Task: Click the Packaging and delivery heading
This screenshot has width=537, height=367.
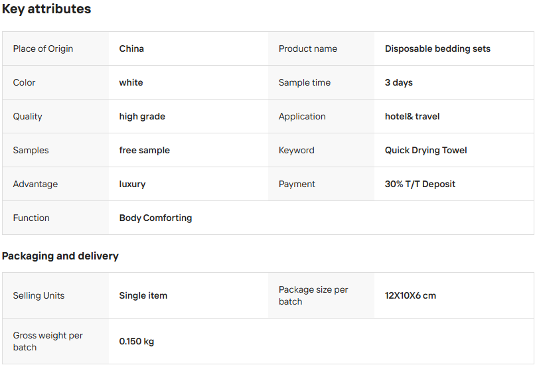Action: [x=60, y=256]
